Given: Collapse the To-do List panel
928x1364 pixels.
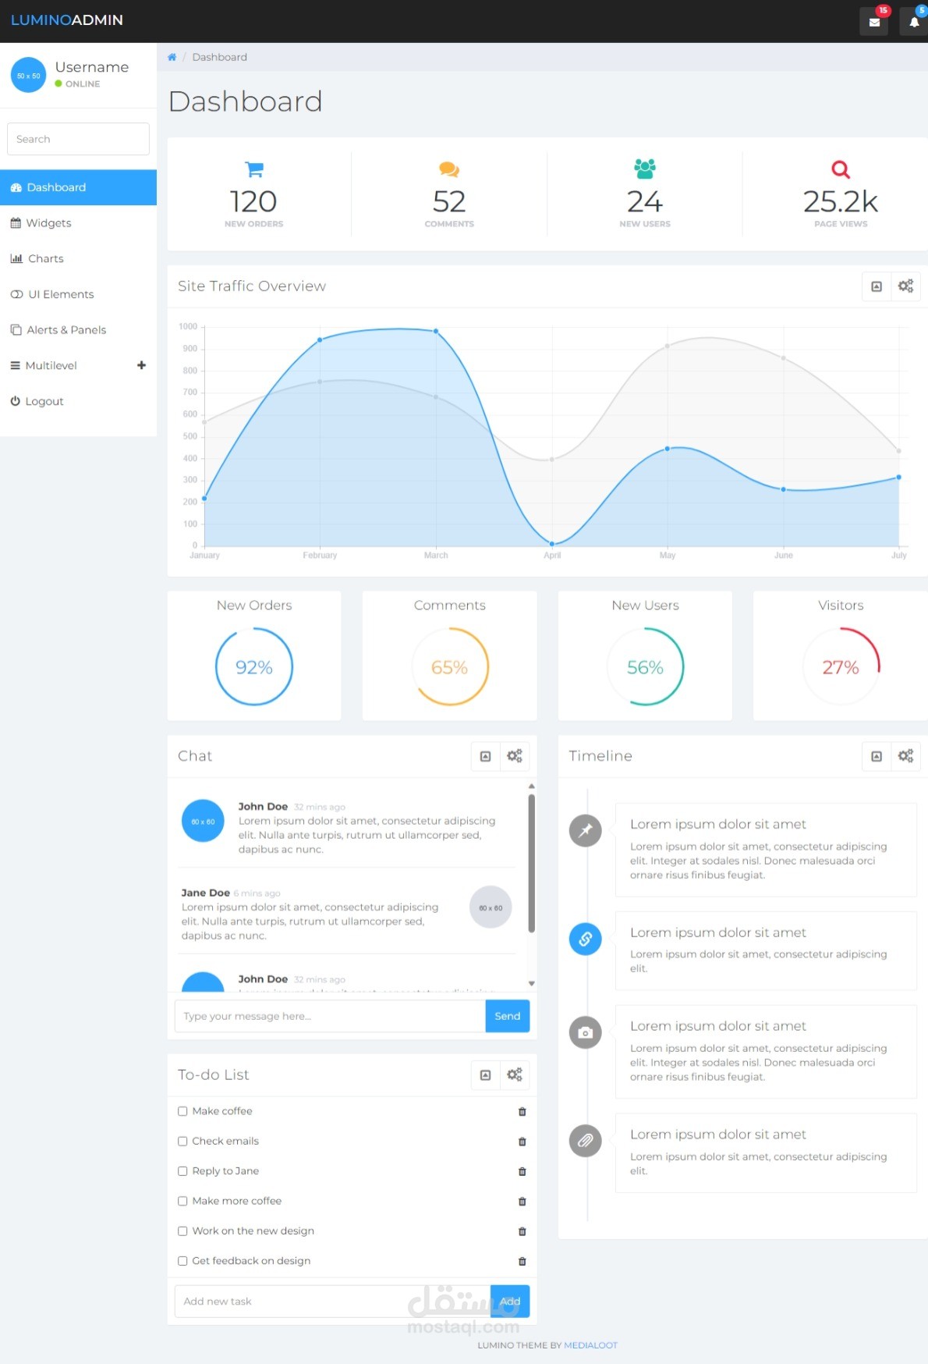Looking at the screenshot, I should [x=485, y=1075].
